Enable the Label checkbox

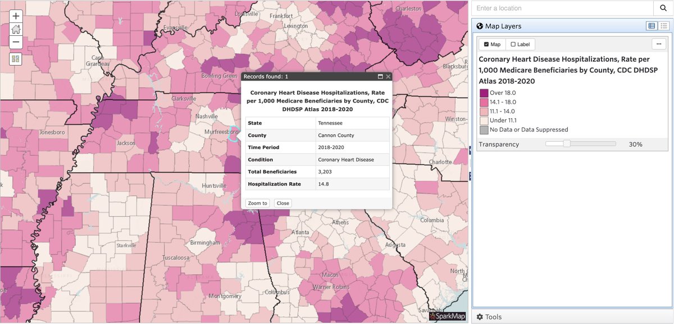pos(513,44)
